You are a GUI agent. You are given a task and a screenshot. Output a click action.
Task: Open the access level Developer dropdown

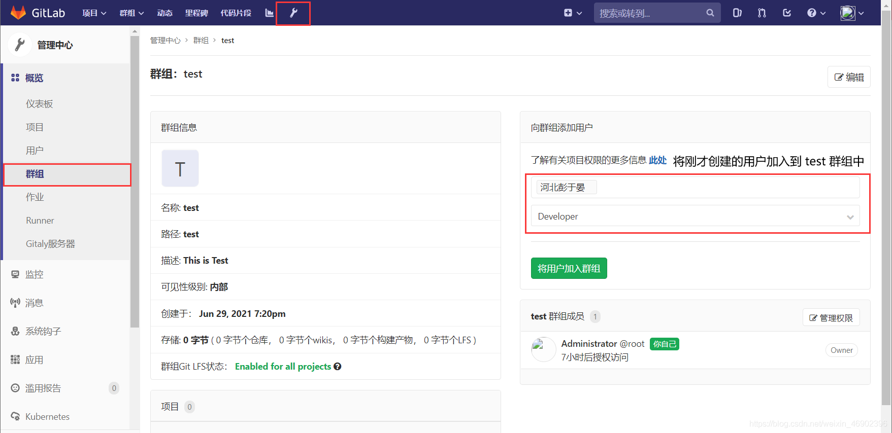pyautogui.click(x=695, y=216)
